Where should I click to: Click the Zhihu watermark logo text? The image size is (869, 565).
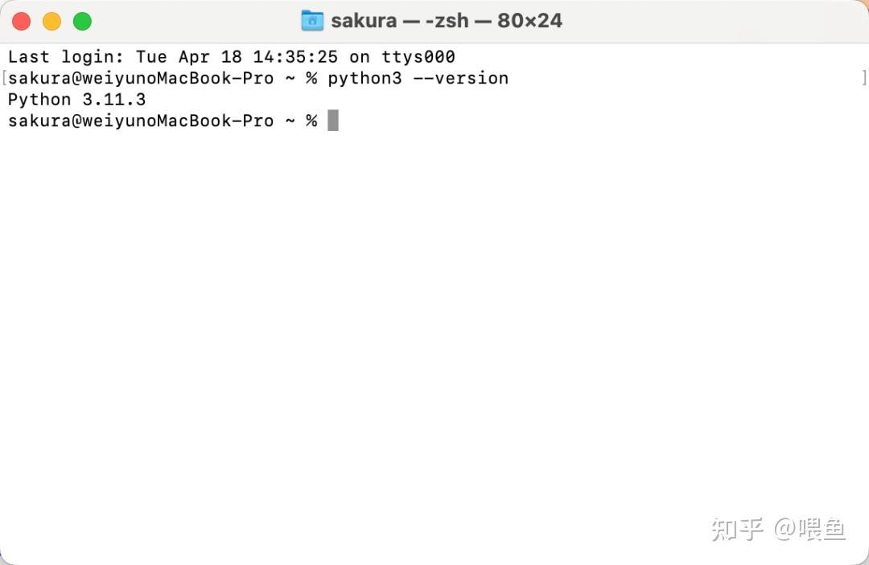(737, 529)
